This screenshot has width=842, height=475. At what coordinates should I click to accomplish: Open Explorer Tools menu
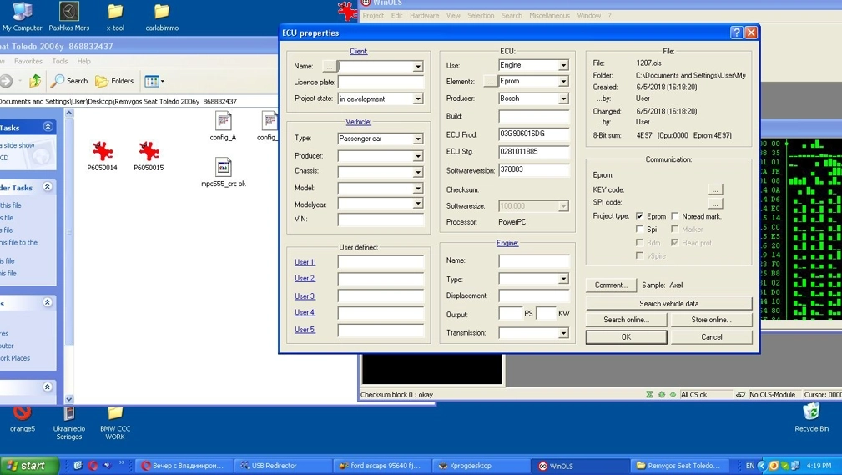click(x=59, y=61)
